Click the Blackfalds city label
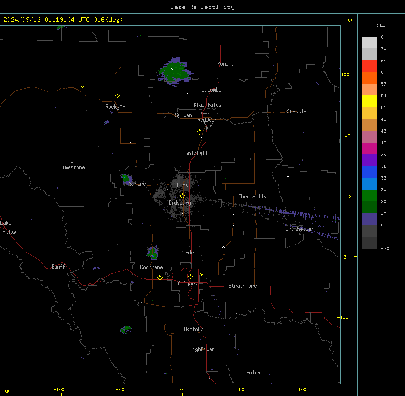 tap(207, 105)
